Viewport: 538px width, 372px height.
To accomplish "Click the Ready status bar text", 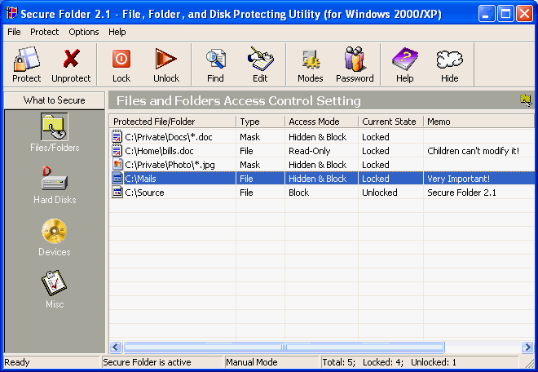I will (17, 362).
